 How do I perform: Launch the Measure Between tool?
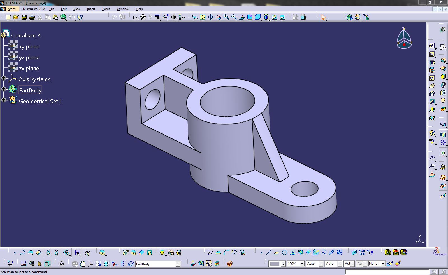coord(24,264)
